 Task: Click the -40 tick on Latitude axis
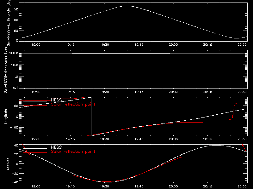15,182
